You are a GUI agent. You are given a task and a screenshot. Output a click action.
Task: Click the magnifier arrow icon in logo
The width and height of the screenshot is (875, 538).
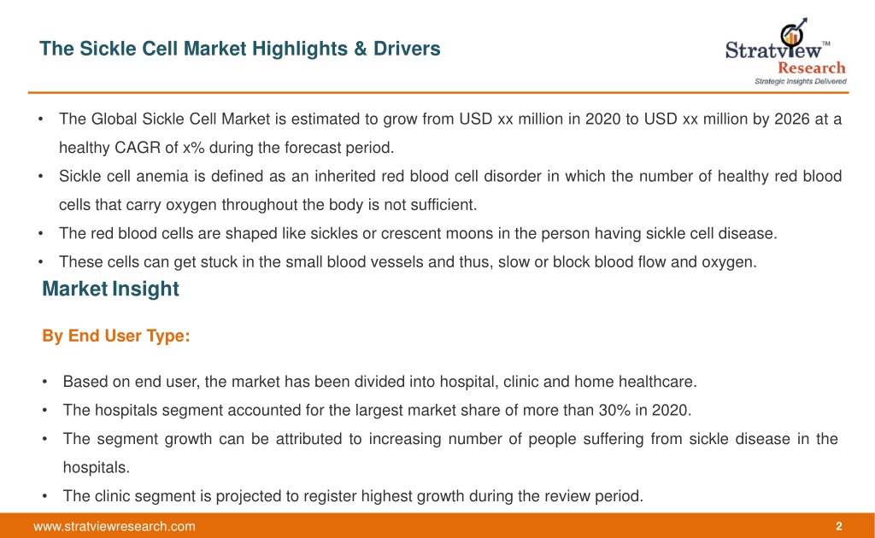coord(794,33)
